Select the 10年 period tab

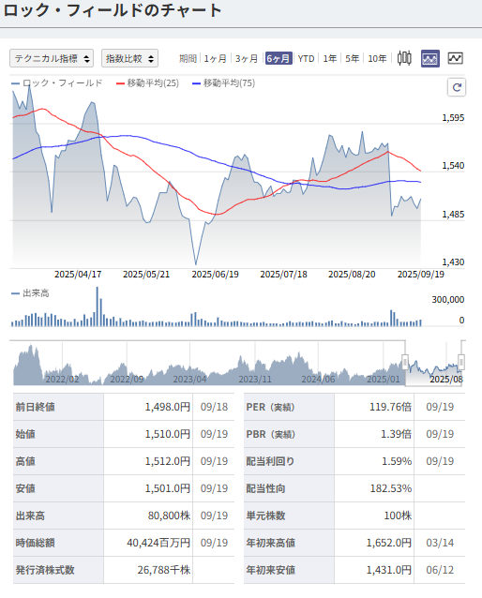[x=377, y=59]
